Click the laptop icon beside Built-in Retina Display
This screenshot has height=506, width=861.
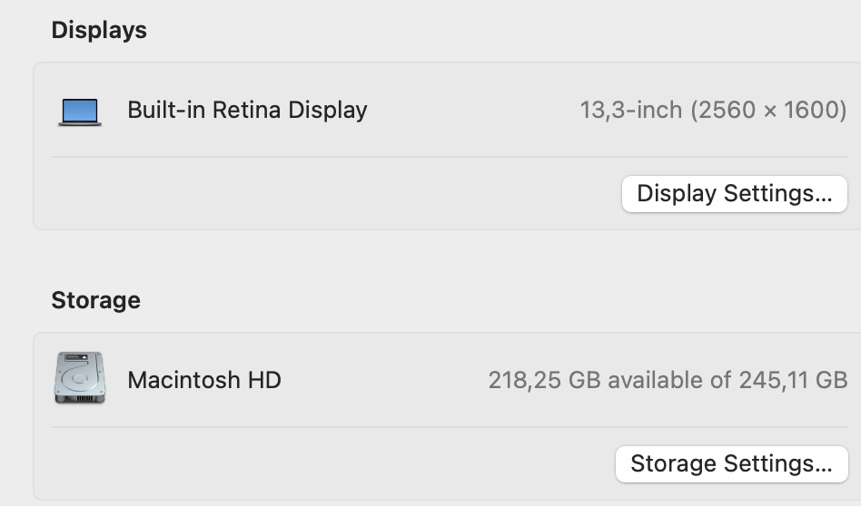coord(80,112)
